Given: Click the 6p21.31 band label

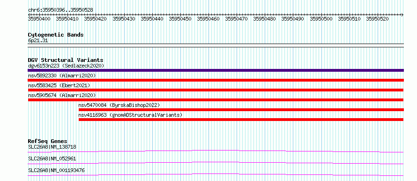Looking at the screenshot, I should (x=38, y=41).
